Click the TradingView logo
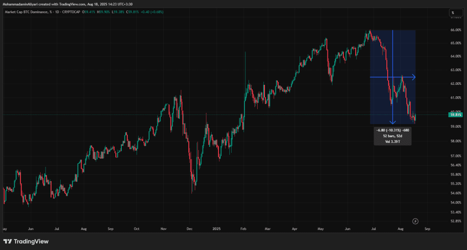Image resolution: width=467 pixels, height=250 pixels. (26, 241)
